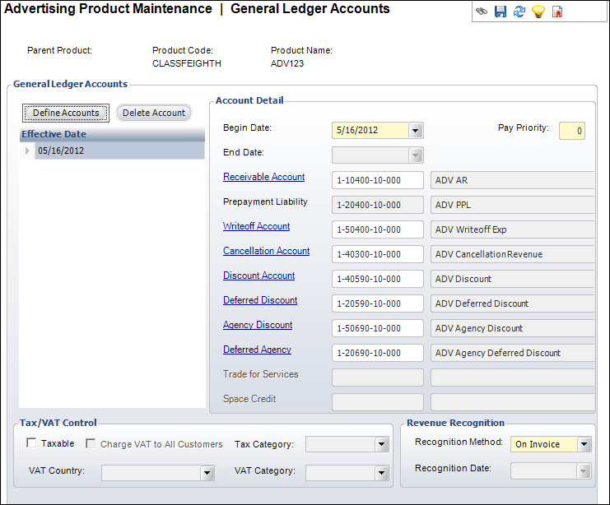Open the VAT Country dropdown
The height and width of the screenshot is (505, 610).
click(207, 473)
